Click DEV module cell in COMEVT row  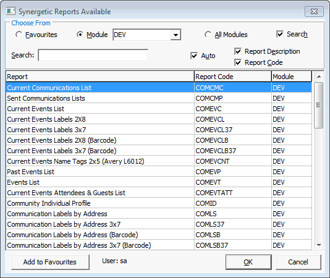pos(292,182)
